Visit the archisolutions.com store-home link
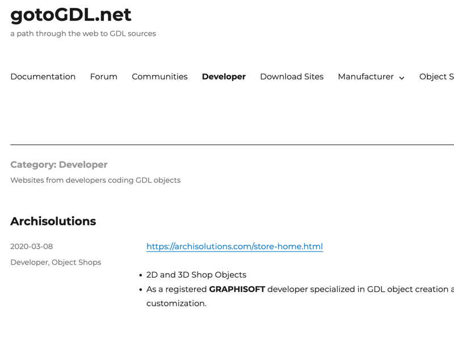 point(234,246)
